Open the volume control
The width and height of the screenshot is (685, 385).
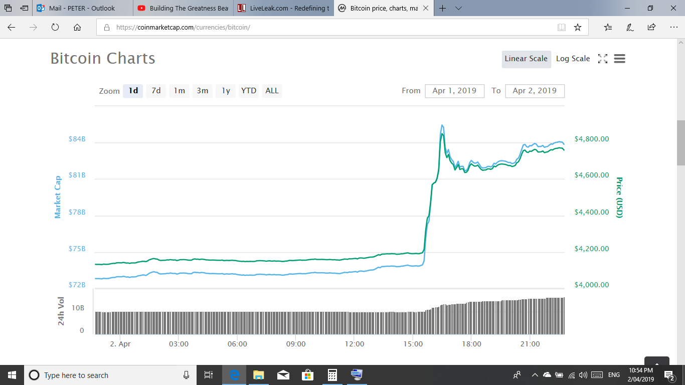[583, 375]
